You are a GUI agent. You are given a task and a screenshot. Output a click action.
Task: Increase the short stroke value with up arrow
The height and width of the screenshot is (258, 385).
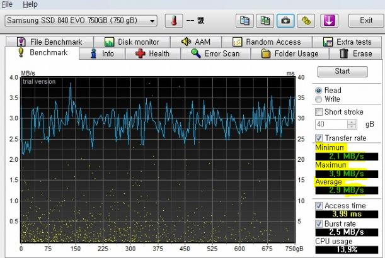(x=352, y=122)
